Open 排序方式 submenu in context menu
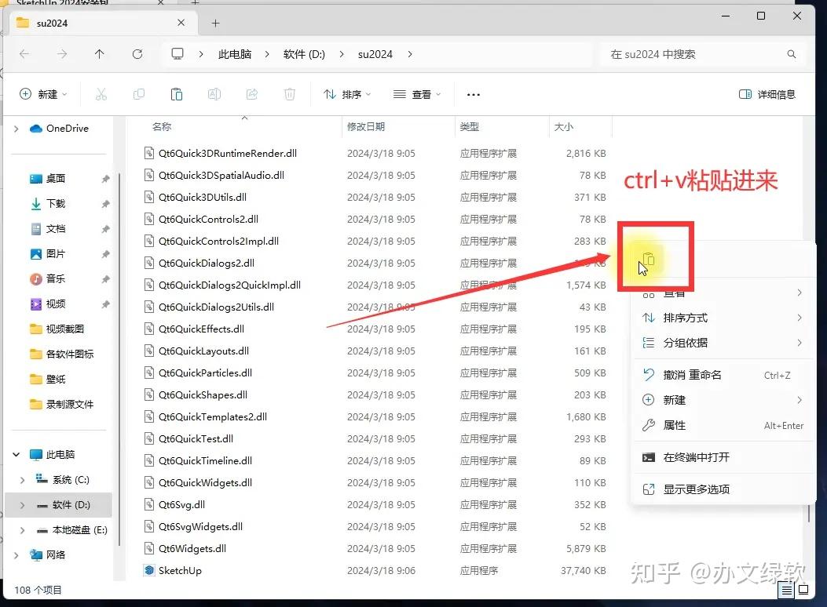This screenshot has height=607, width=827. pos(723,318)
